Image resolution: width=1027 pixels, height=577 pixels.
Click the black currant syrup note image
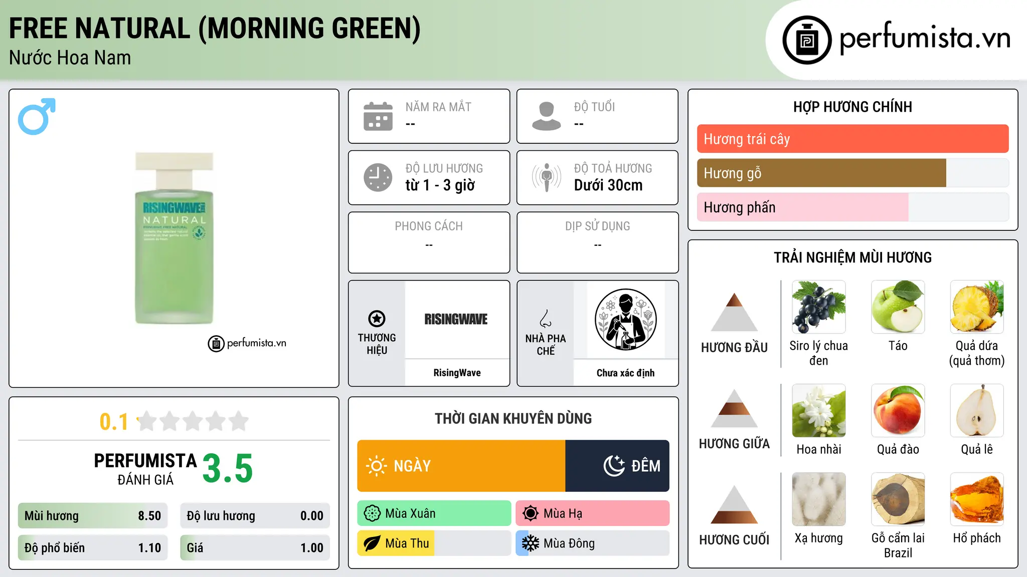click(819, 307)
